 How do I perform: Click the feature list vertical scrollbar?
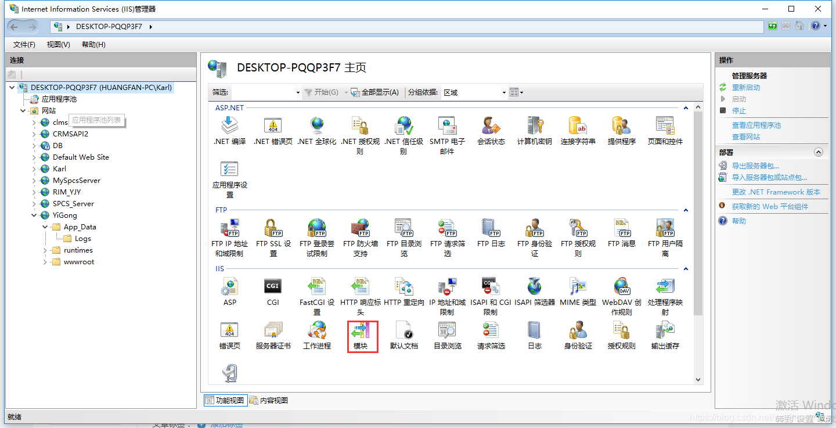point(698,244)
